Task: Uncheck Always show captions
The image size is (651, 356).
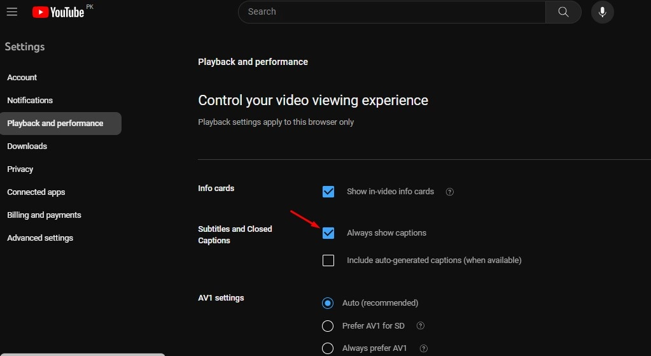Action: point(328,233)
